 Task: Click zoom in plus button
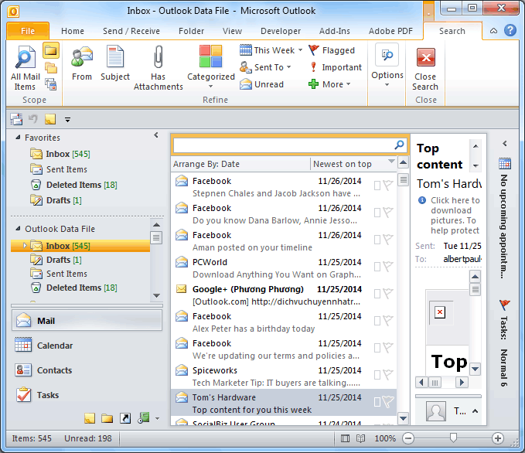498,438
